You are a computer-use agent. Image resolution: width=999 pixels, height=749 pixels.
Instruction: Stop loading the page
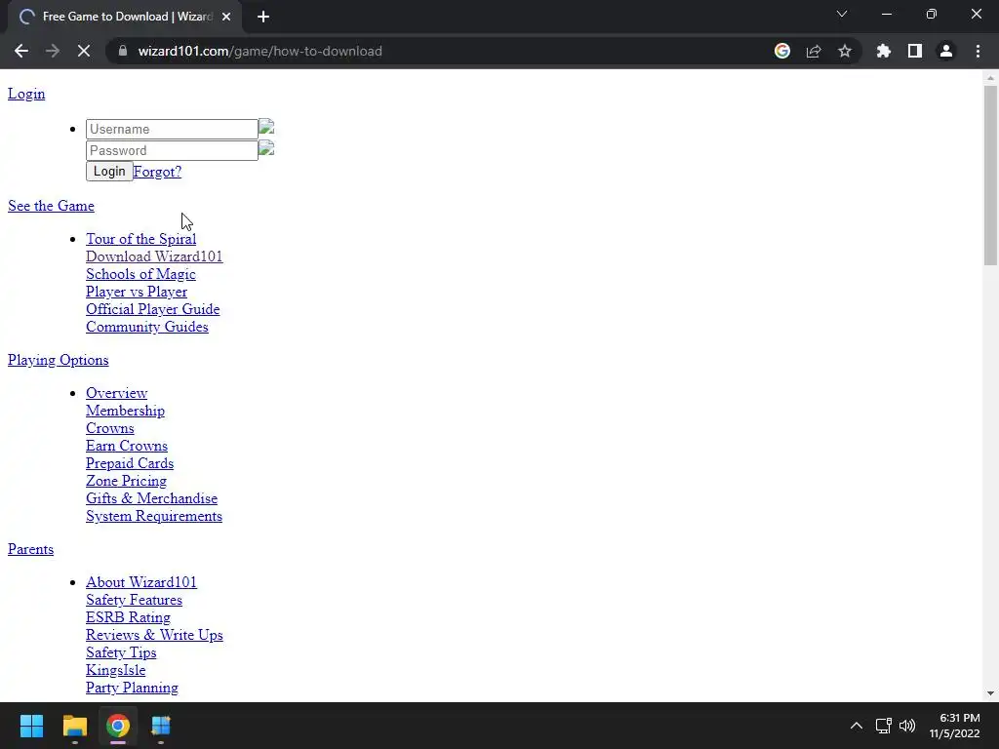pyautogui.click(x=84, y=51)
